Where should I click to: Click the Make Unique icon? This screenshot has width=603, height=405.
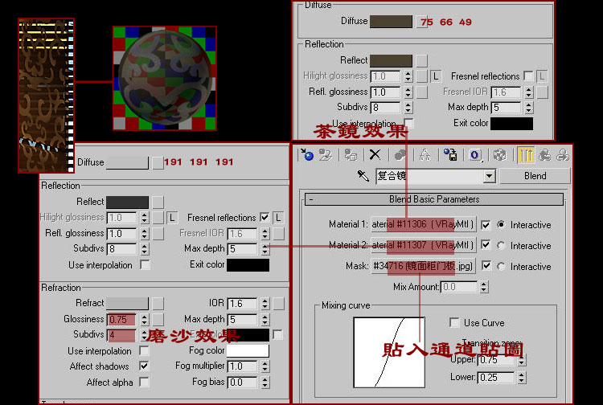425,154
